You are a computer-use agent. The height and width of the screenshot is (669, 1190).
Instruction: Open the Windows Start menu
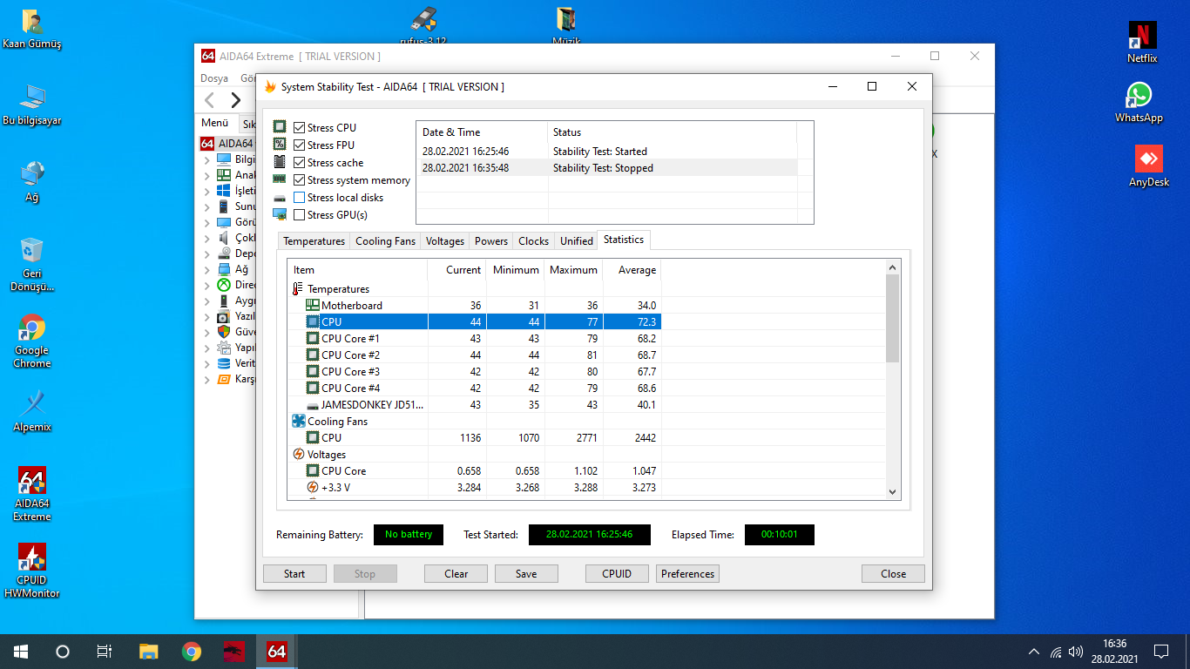21,651
